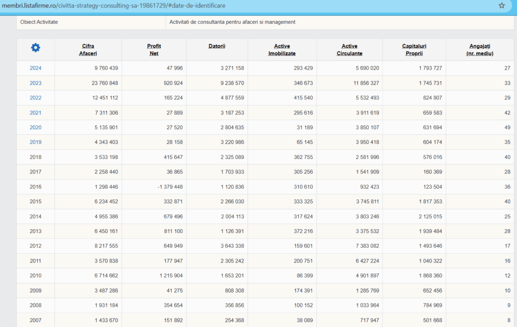Image resolution: width=517 pixels, height=327 pixels.
Task: Click the blue gear settings icon
Action: coord(36,48)
